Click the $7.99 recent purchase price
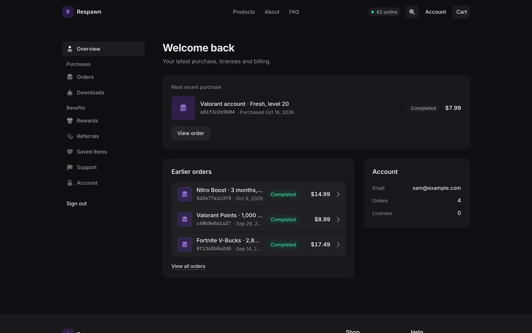532x333 pixels. tap(453, 108)
